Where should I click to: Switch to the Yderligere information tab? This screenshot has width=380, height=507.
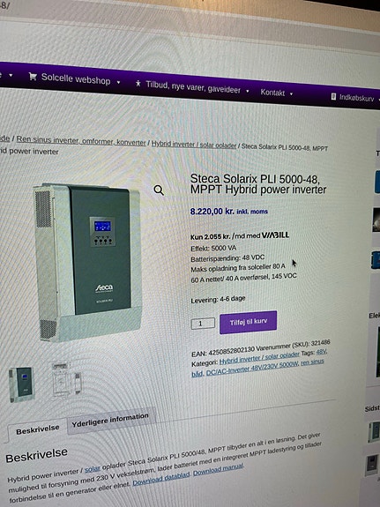110,420
